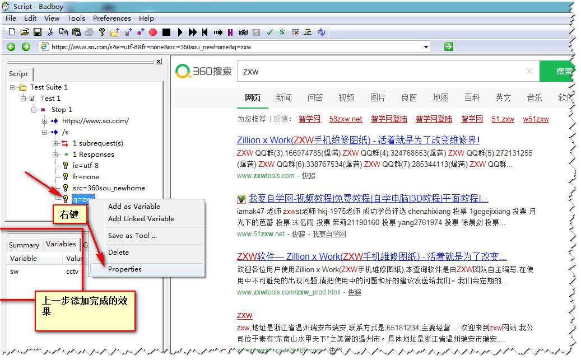Open the Edit menu

click(30, 18)
